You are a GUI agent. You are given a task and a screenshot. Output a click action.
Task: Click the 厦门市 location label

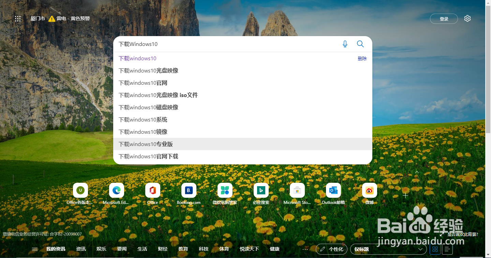pos(38,19)
